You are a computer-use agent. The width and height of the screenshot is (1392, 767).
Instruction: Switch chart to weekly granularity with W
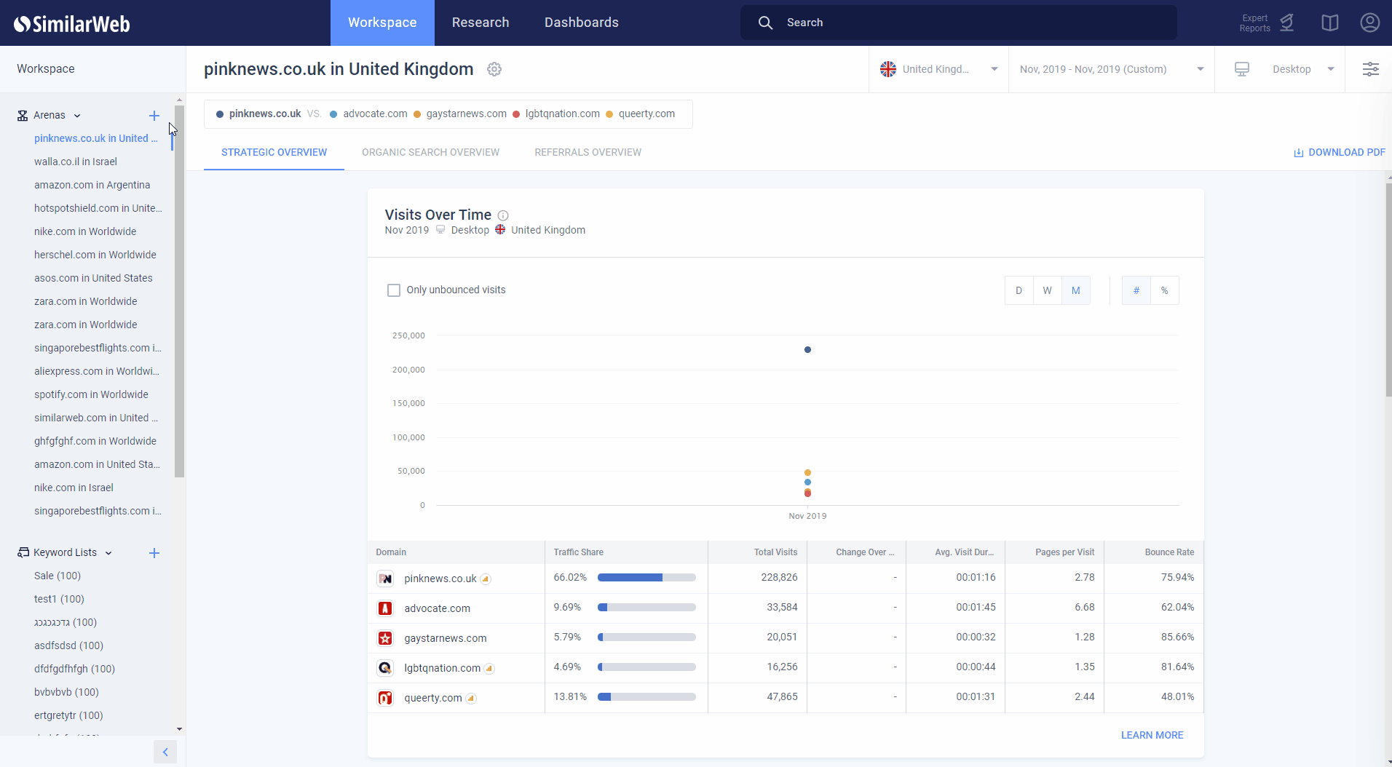1047,290
